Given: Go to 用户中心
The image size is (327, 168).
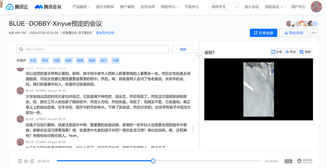Looking at the screenshot, I should [x=298, y=7].
